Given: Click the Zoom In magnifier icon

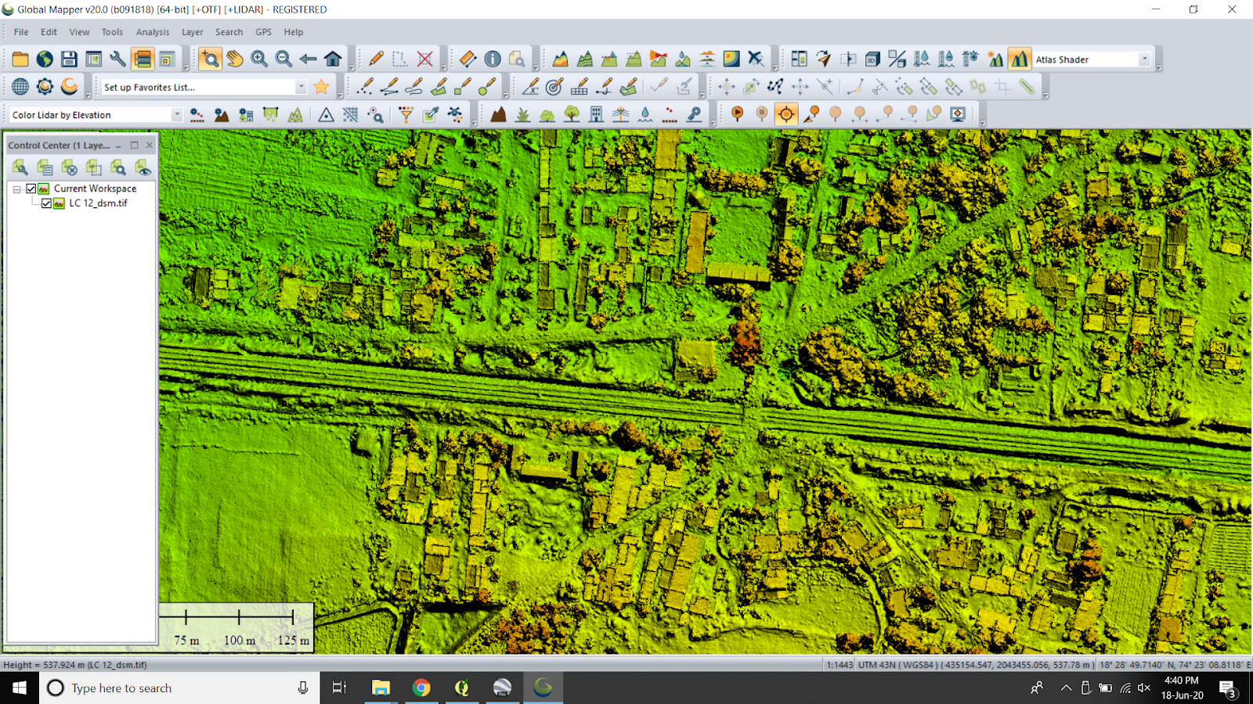Looking at the screenshot, I should tap(259, 59).
